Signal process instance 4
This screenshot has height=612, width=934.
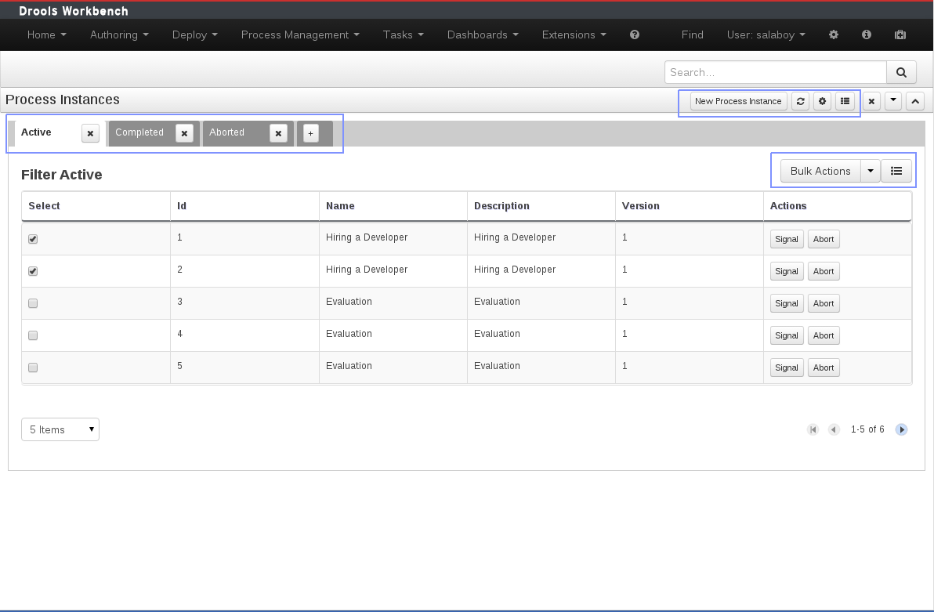coord(786,335)
